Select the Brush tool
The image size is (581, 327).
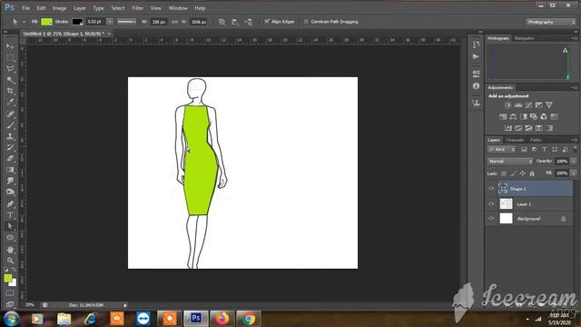[10, 125]
